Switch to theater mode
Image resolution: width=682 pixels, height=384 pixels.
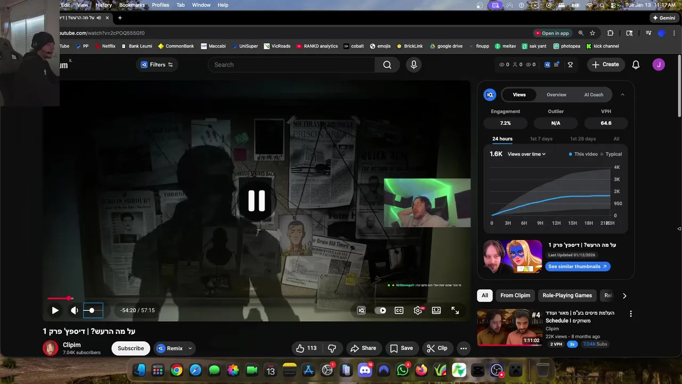coord(436,310)
